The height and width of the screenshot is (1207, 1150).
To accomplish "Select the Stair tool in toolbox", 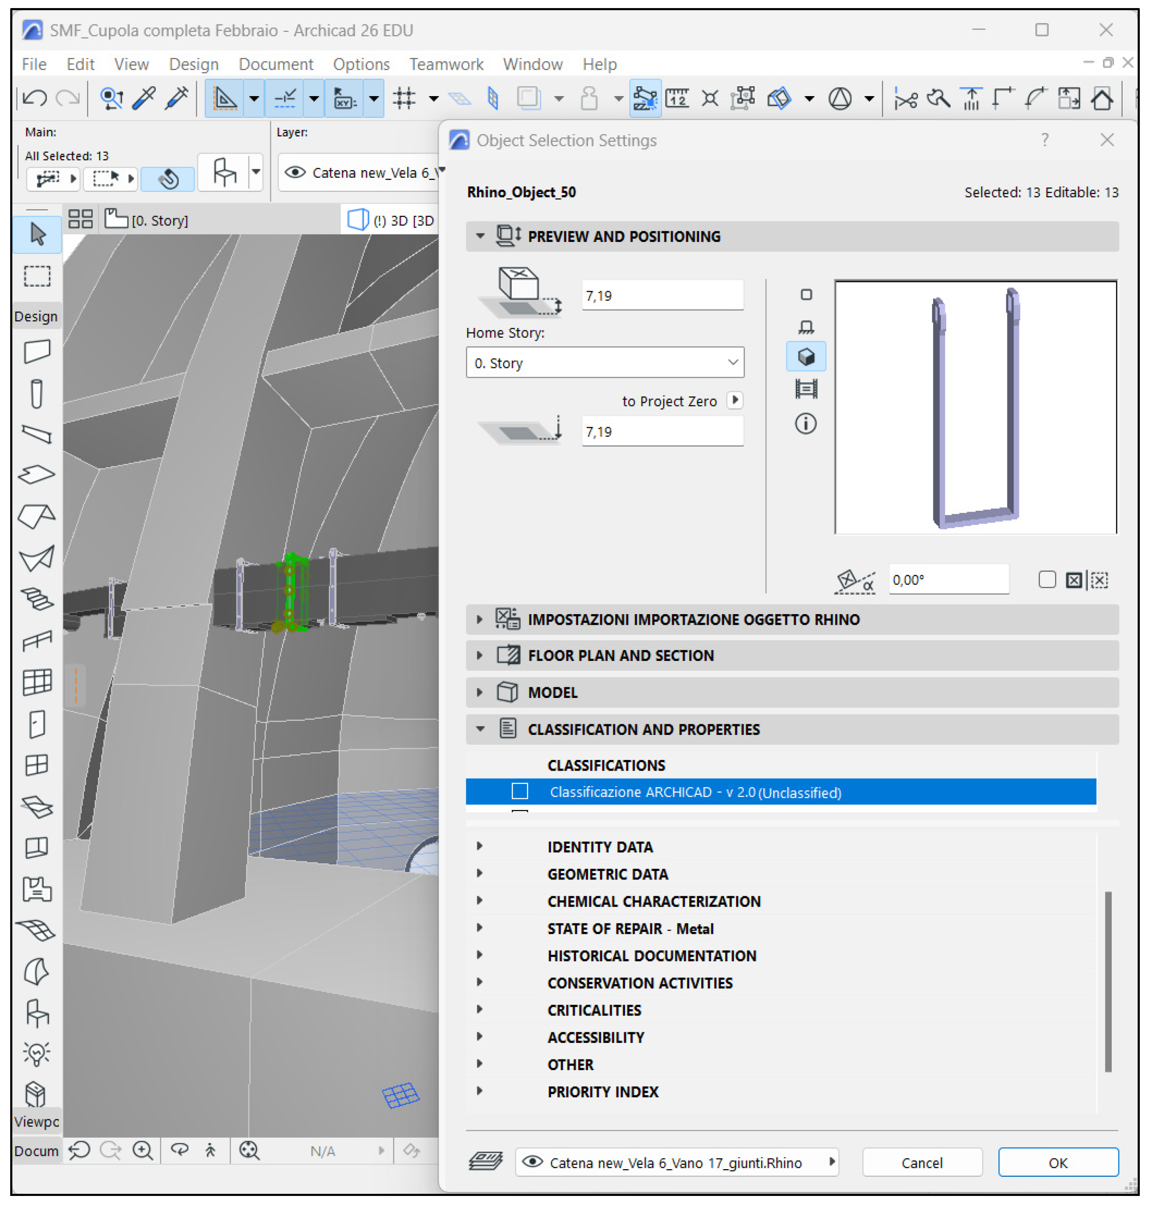I will click(37, 599).
